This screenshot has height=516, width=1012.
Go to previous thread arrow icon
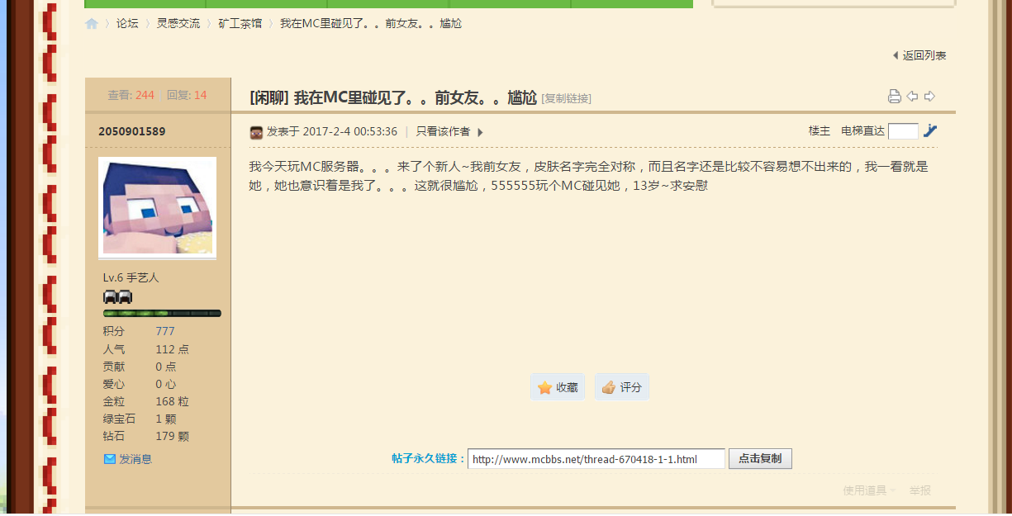(912, 97)
